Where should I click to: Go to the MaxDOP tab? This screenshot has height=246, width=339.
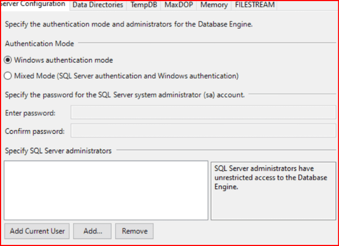pos(178,5)
